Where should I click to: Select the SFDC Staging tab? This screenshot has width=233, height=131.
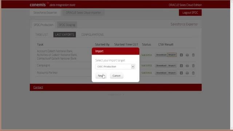point(67,25)
